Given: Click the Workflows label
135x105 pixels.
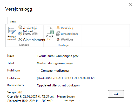Looking at the screenshot, I should pyautogui.click(x=67, y=39).
